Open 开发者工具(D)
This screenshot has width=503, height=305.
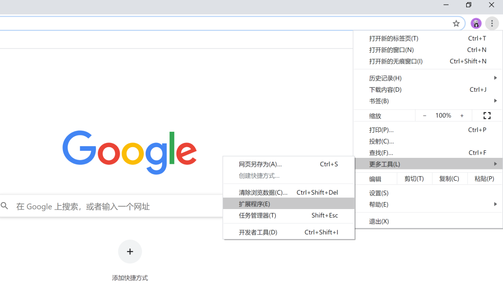[289, 232]
